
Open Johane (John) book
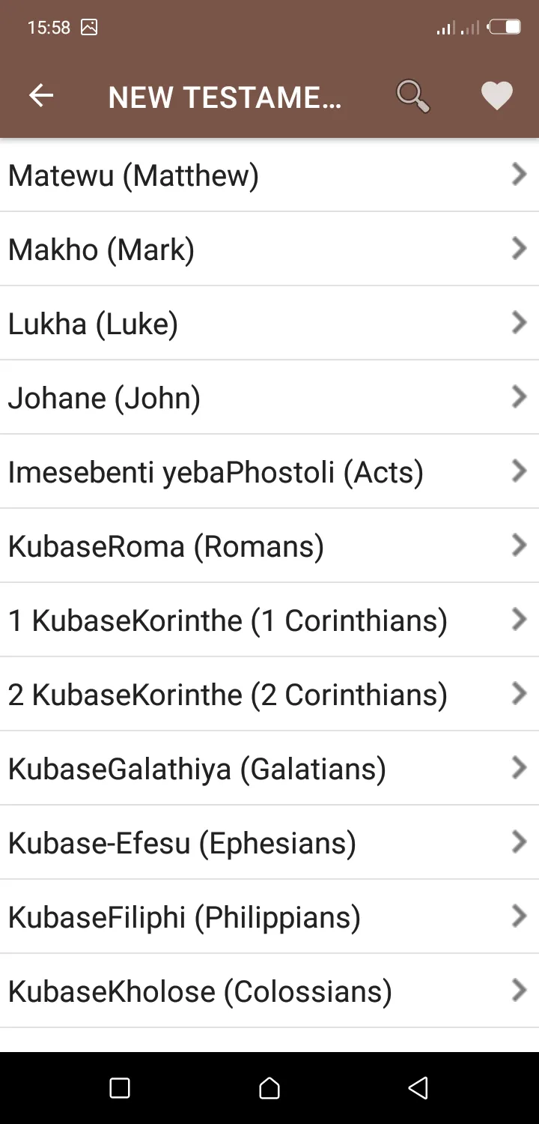click(x=269, y=397)
